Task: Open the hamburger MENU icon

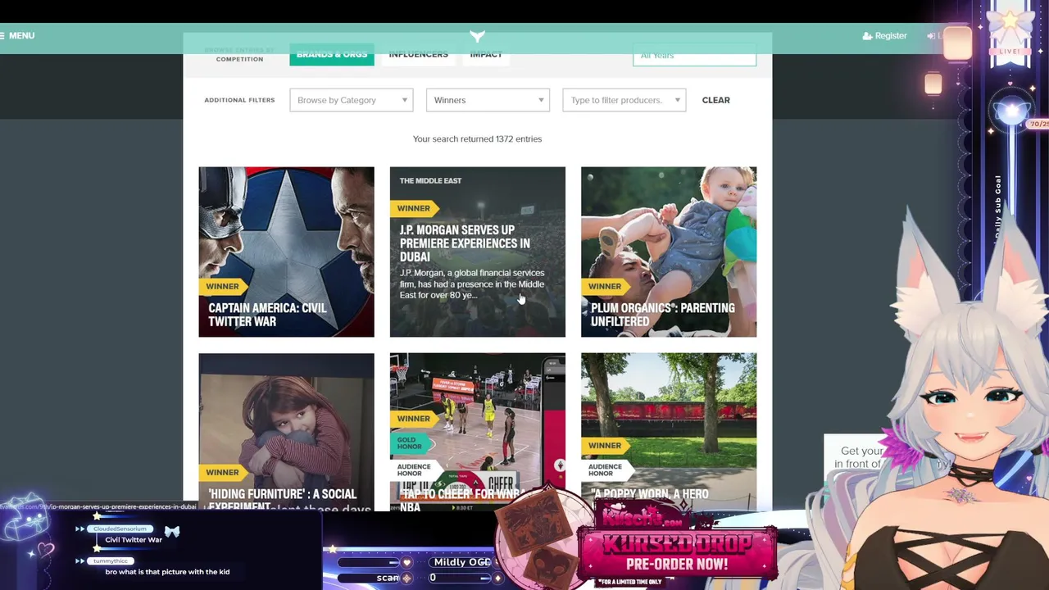Action: point(3,35)
